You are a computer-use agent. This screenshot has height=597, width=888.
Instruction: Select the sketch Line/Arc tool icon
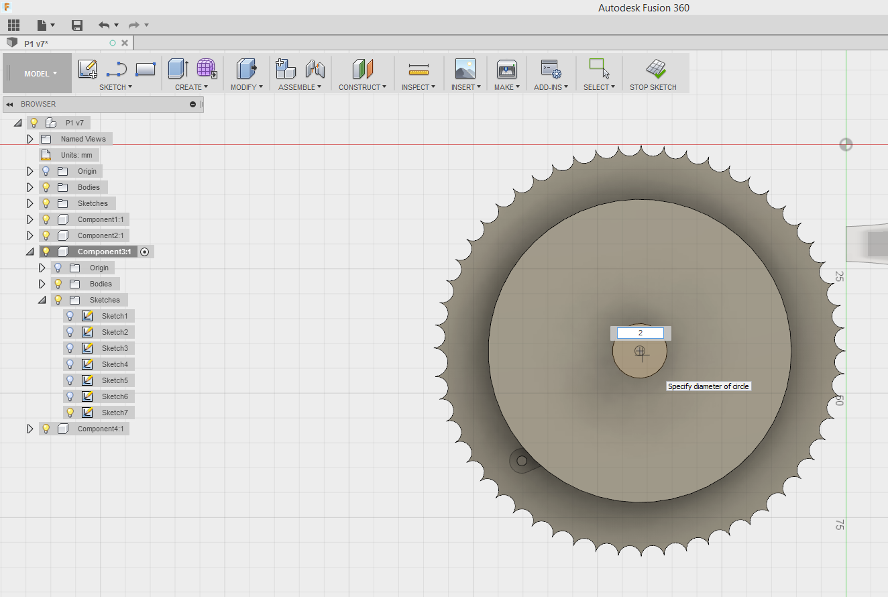click(x=117, y=68)
